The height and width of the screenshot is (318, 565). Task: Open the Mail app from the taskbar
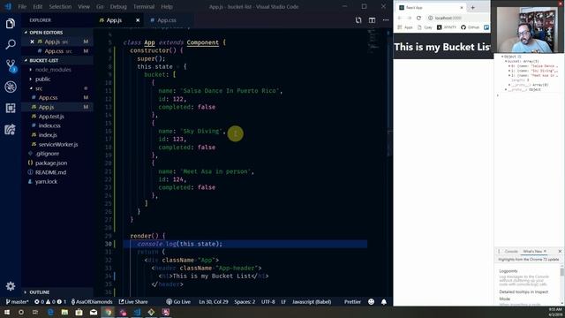pos(94,312)
